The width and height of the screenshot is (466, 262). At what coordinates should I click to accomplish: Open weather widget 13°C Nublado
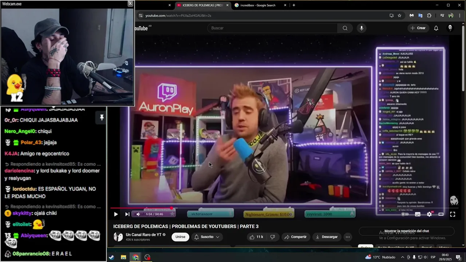point(380,257)
